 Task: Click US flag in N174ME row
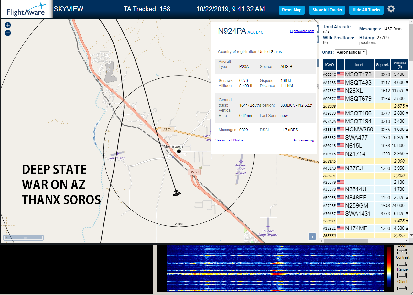tap(341, 228)
